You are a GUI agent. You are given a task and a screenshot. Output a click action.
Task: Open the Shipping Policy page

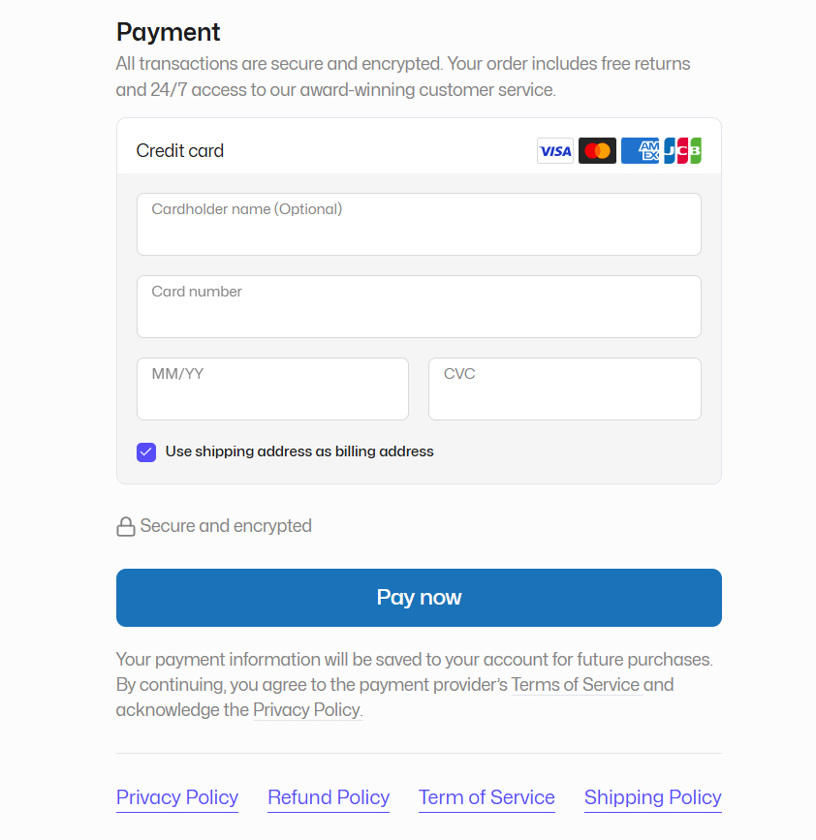[x=652, y=797]
